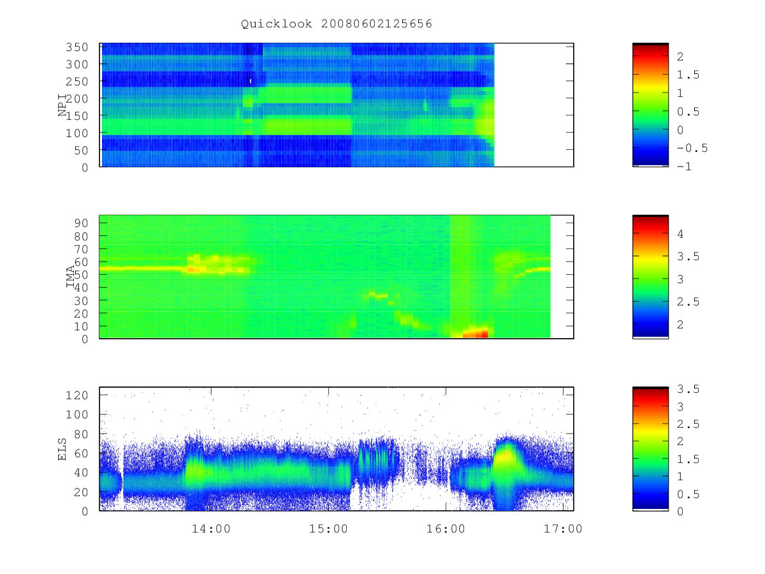
Task: Click the NPI colorbar at the top
Action: (x=650, y=105)
